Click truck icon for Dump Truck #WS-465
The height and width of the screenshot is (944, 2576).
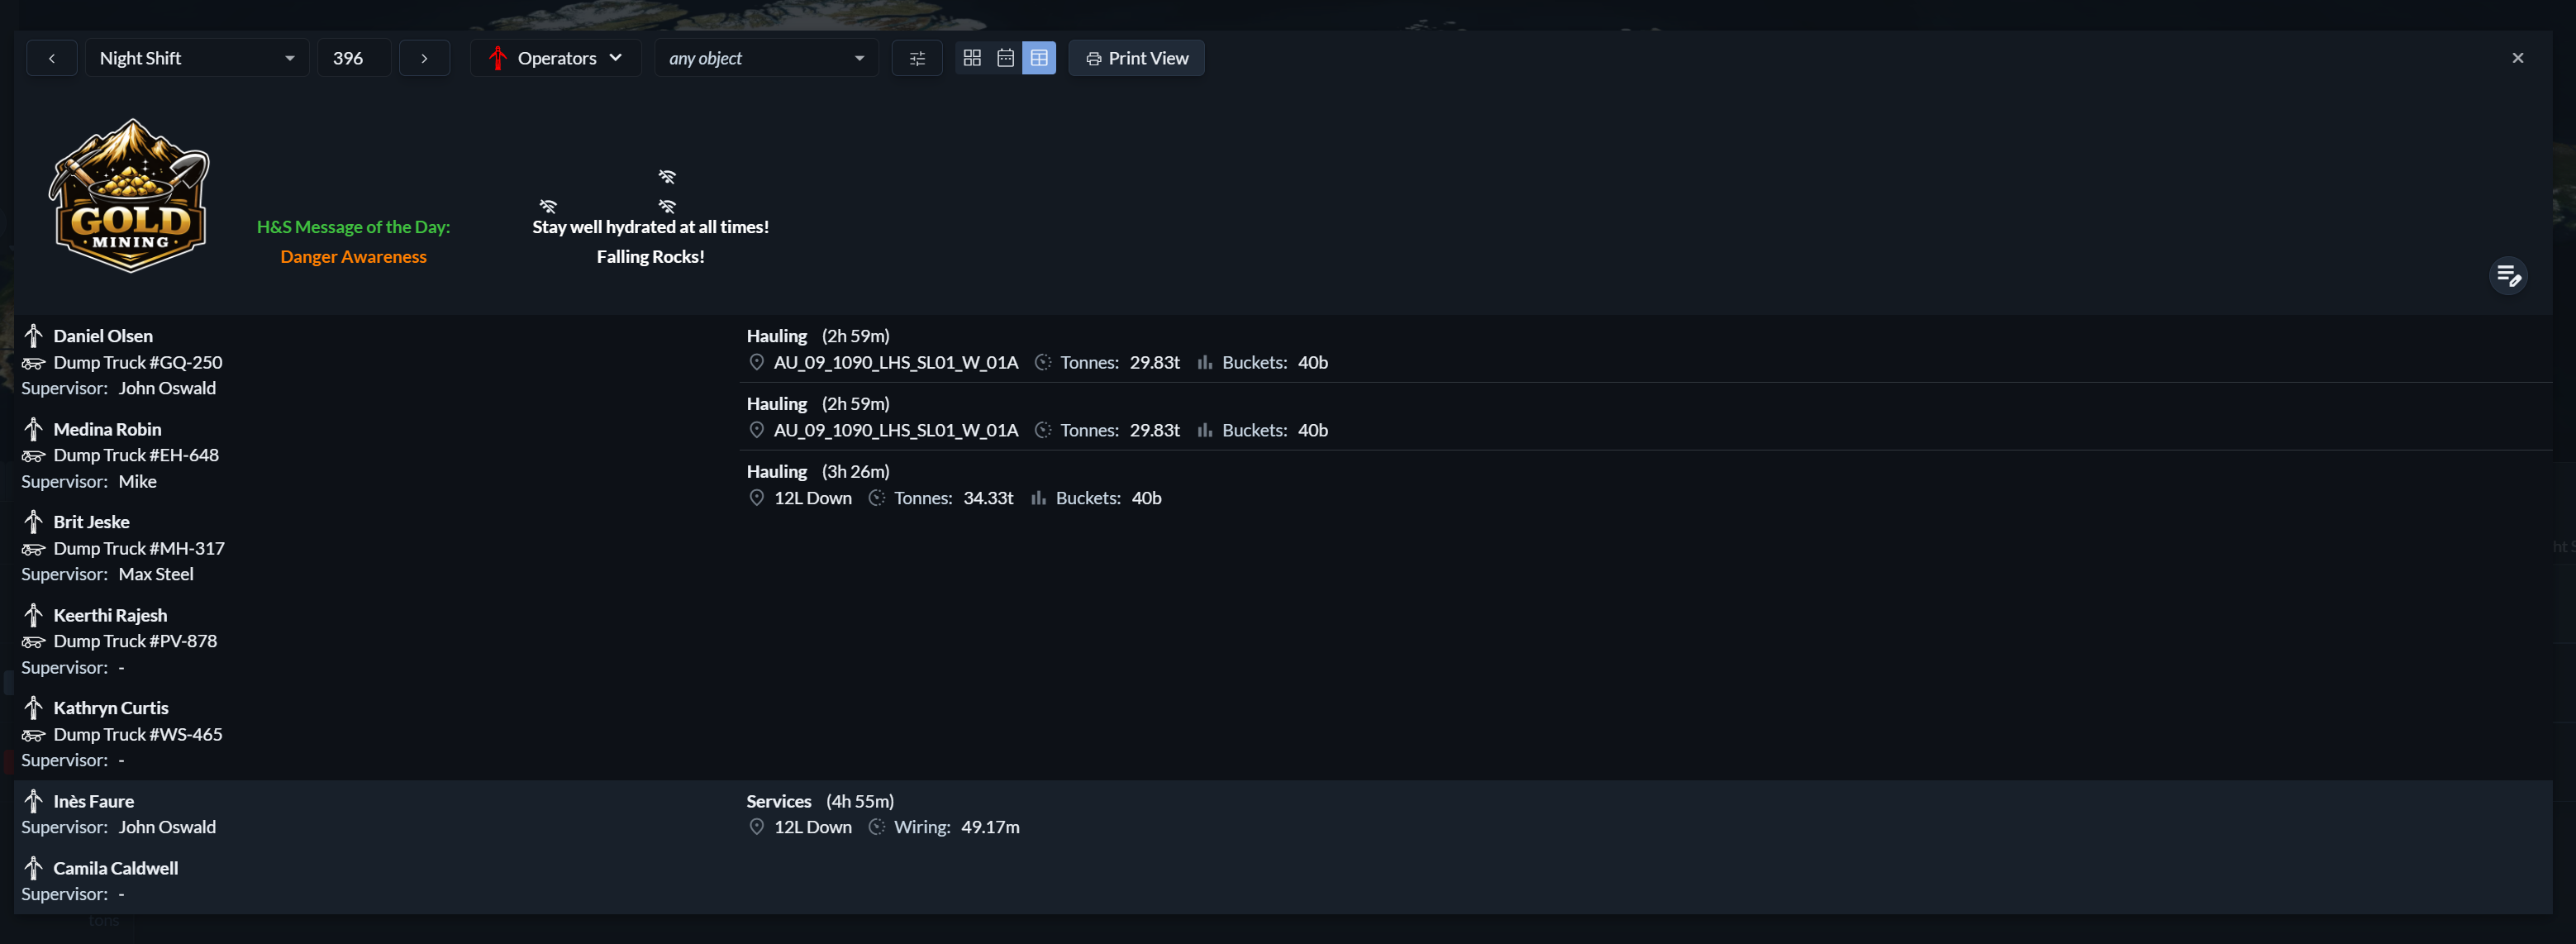click(33, 735)
